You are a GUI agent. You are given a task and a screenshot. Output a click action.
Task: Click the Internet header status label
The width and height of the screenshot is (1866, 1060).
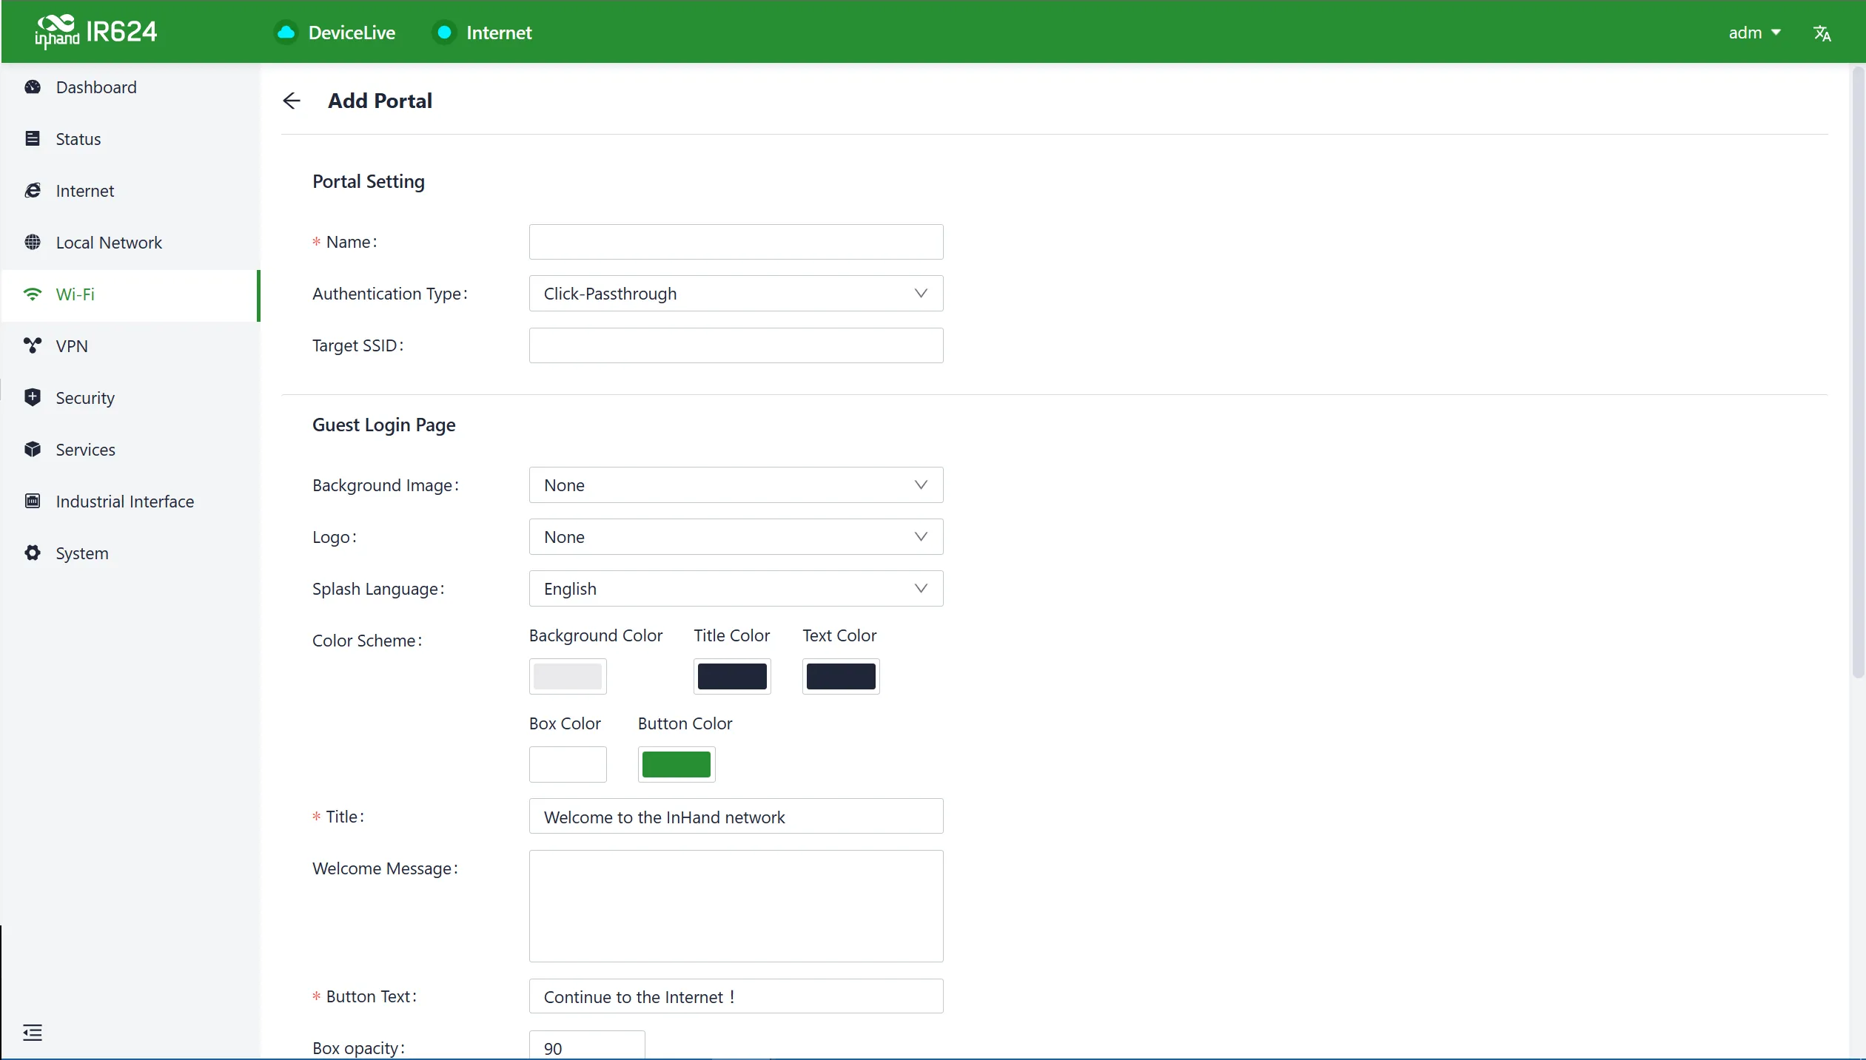pos(499,33)
